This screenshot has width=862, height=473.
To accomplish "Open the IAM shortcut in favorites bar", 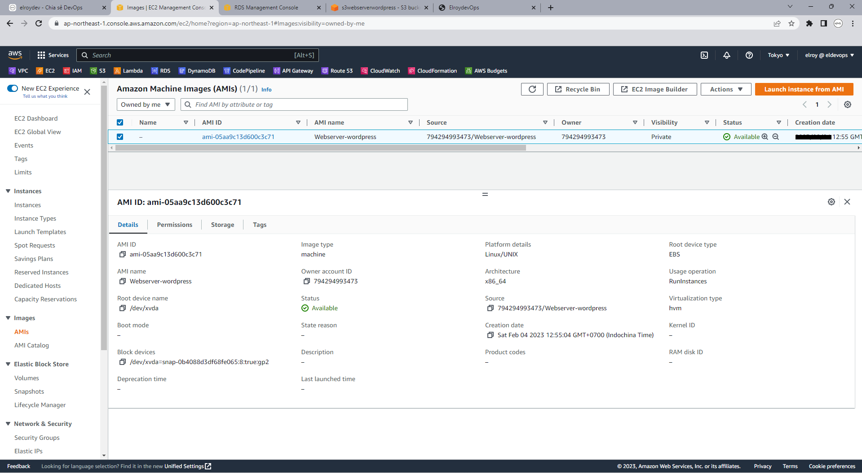I will [x=72, y=71].
